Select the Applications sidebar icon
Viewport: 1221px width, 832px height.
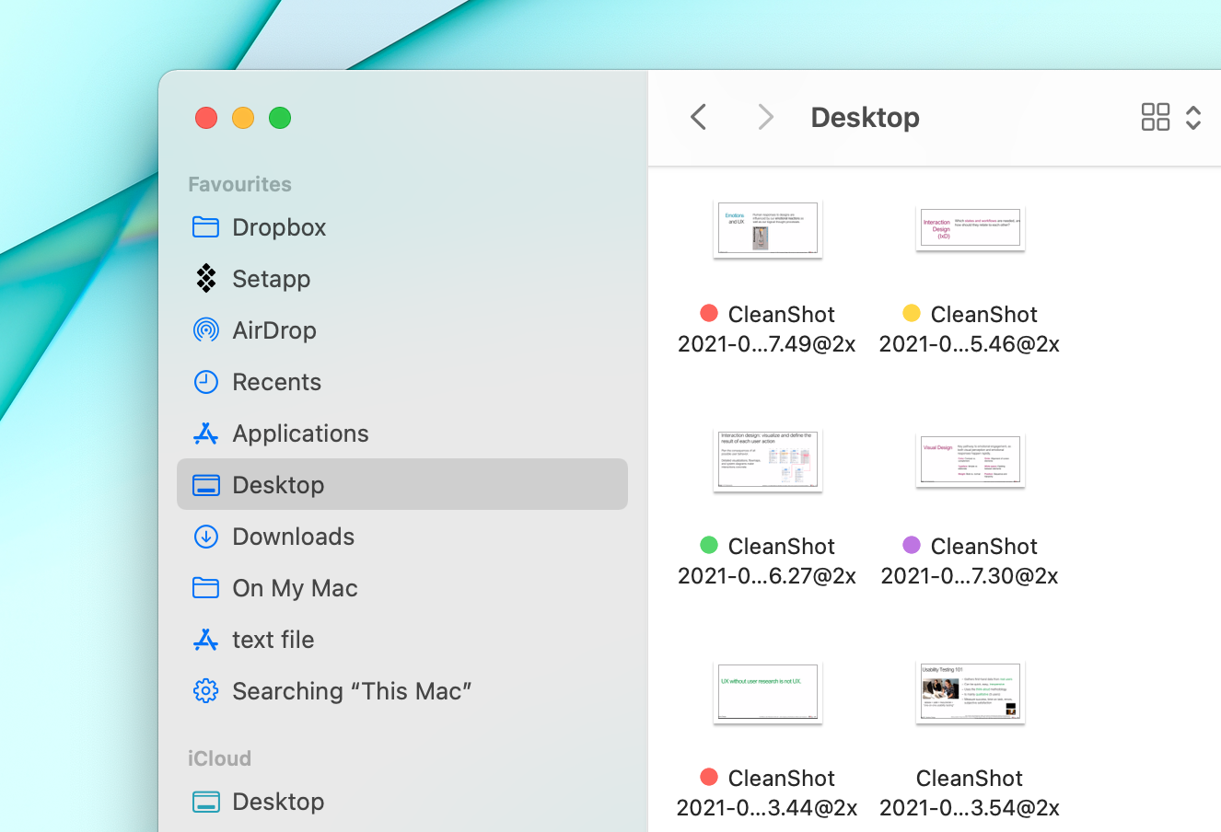point(206,433)
